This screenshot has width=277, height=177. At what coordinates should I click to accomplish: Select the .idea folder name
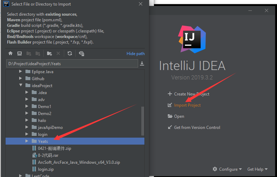[43, 92]
